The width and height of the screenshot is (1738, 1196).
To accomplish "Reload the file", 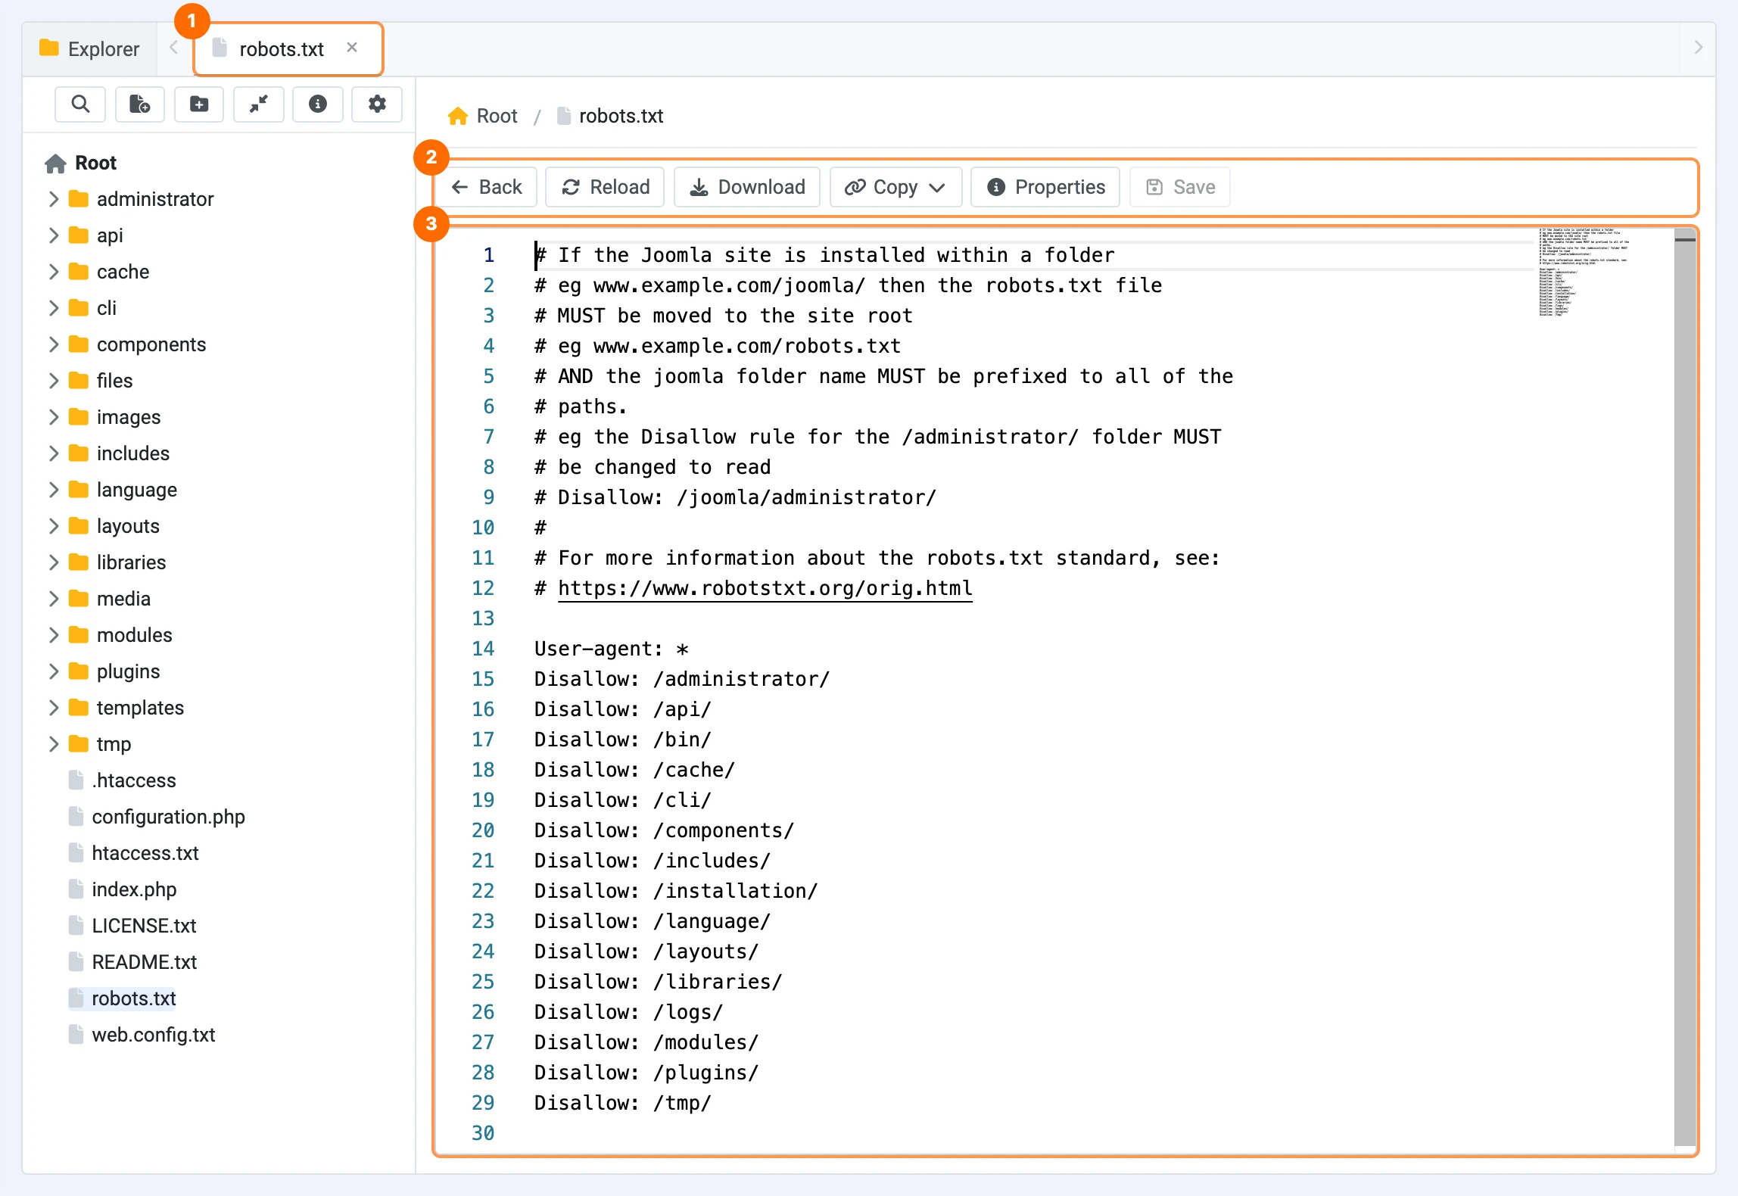I will tap(606, 187).
